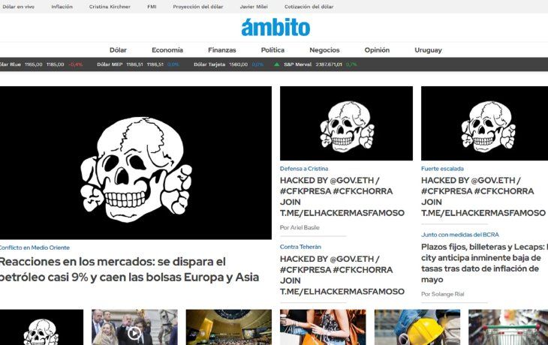
Task: Open the Uruguay section
Action: pos(428,50)
